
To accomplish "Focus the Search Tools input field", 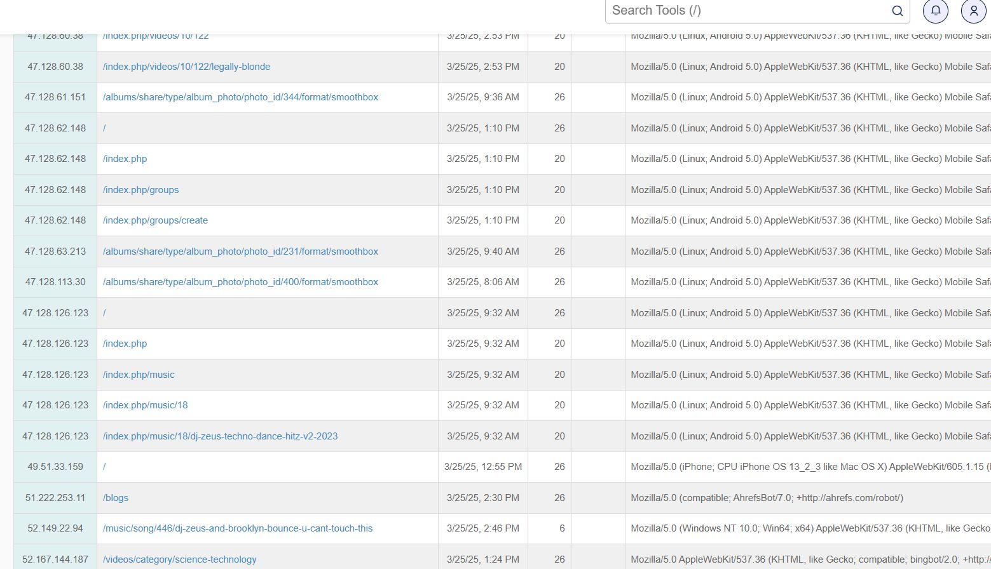I will pos(747,11).
